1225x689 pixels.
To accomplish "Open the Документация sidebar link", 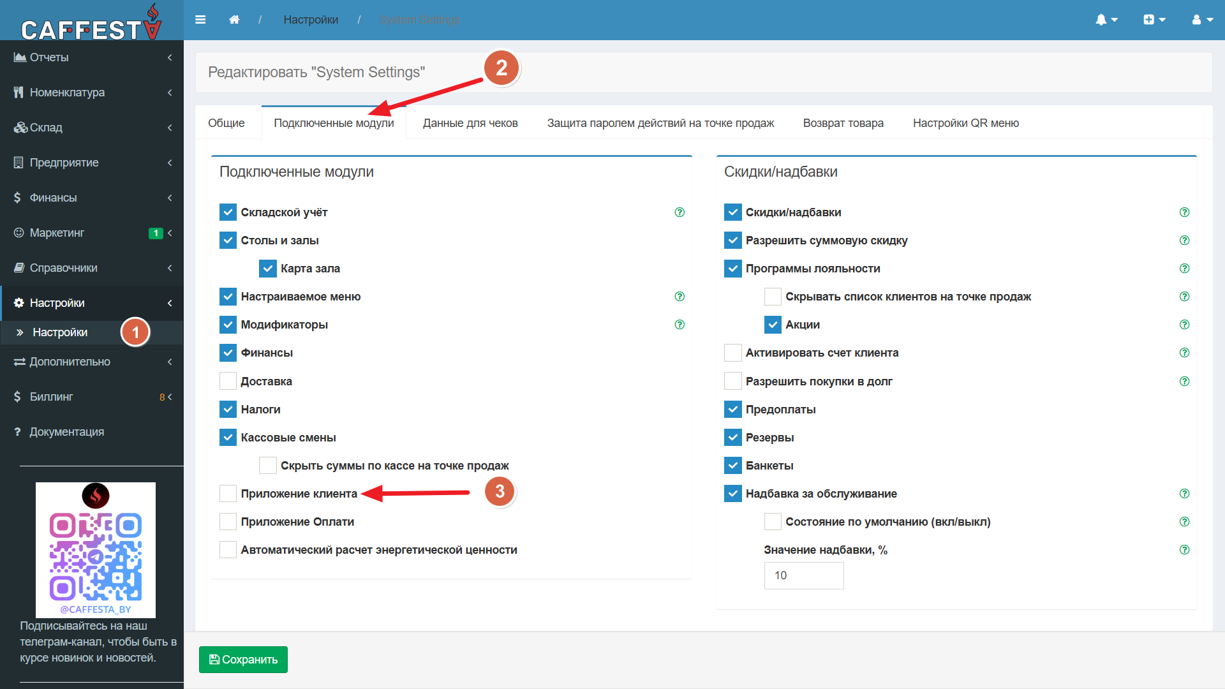I will click(92, 432).
